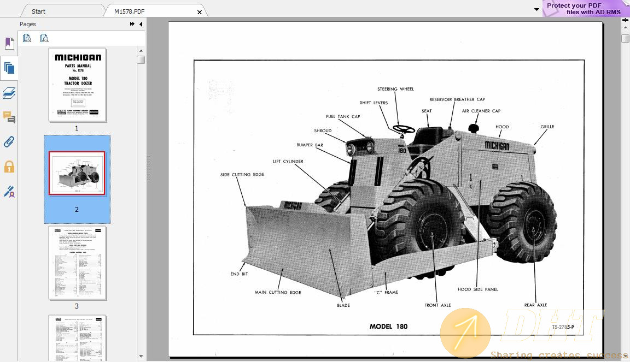Open the Attachments paperclip panel
This screenshot has height=362, width=630.
[x=9, y=141]
